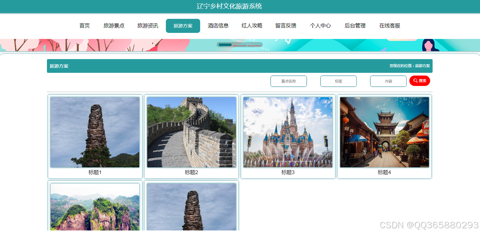The width and height of the screenshot is (480, 233).
Task: Click the 内容 search field
Action: tap(388, 81)
